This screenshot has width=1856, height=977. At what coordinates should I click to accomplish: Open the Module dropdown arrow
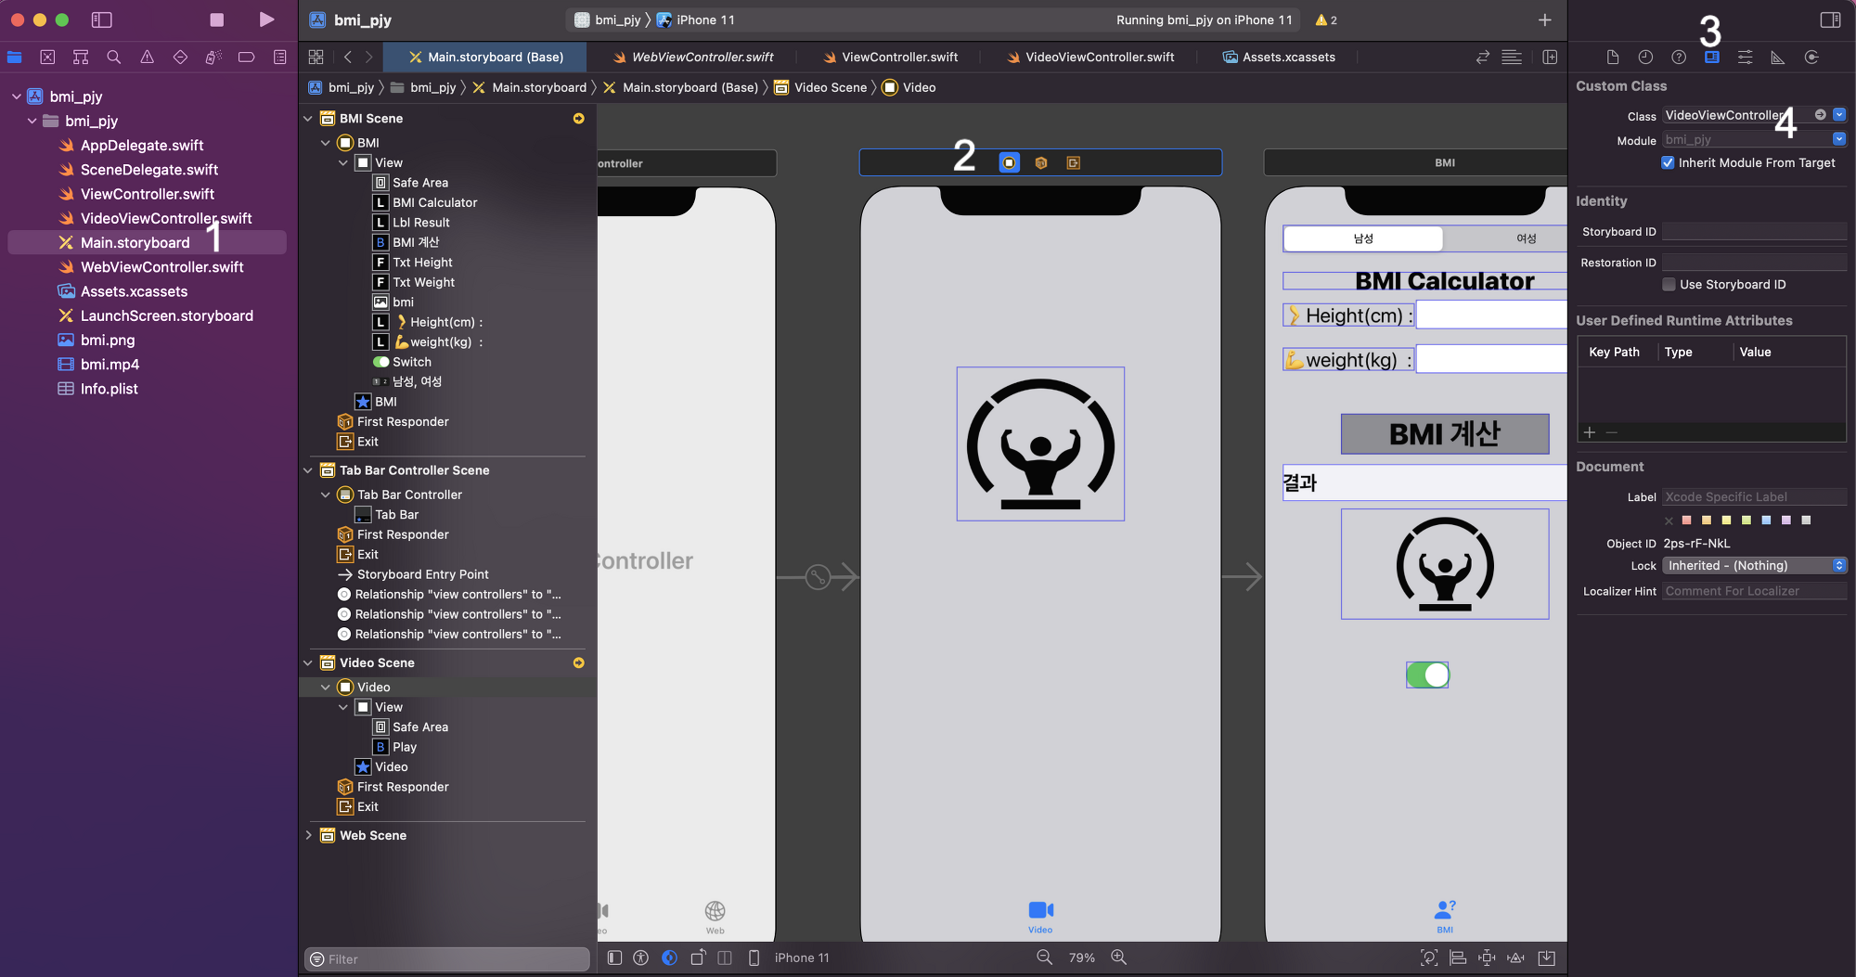tap(1839, 139)
